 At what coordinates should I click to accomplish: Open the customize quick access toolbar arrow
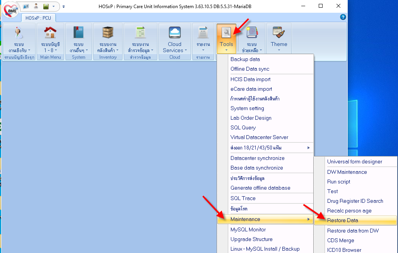63,7
